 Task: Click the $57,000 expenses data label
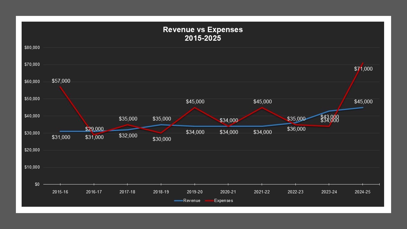coord(61,81)
